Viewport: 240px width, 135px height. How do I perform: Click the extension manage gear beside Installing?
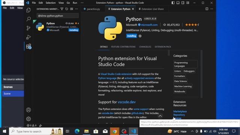140,36
